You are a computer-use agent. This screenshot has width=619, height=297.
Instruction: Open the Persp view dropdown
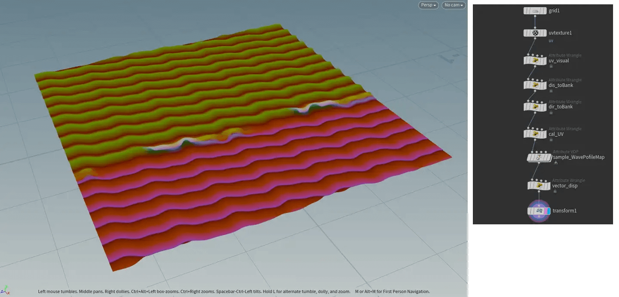tap(428, 5)
